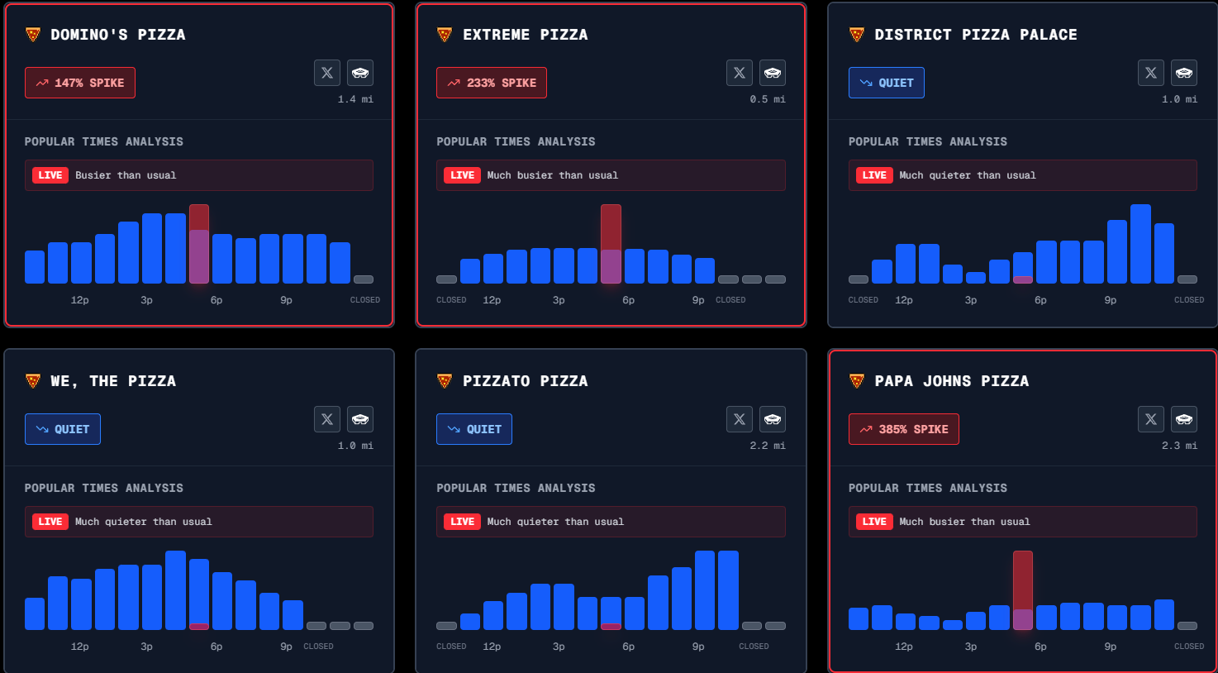
Task: Click the live red bar in Papa Johns chart
Action: [x=1023, y=590]
